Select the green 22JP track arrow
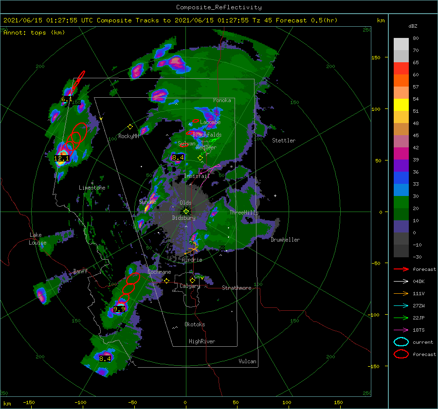Viewport: 438px width, 409px height. pyautogui.click(x=401, y=318)
